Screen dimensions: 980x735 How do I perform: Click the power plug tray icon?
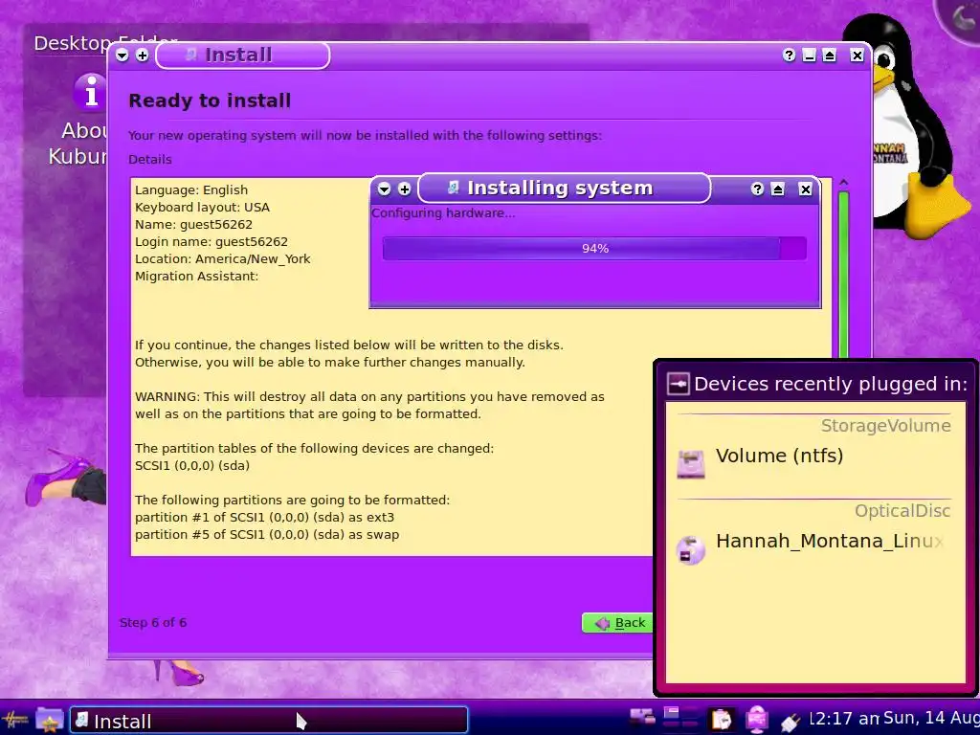tap(790, 722)
